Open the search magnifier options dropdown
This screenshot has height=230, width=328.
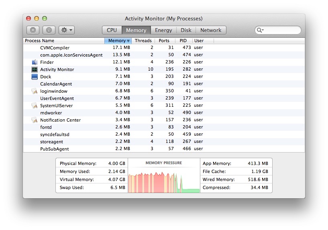260,30
